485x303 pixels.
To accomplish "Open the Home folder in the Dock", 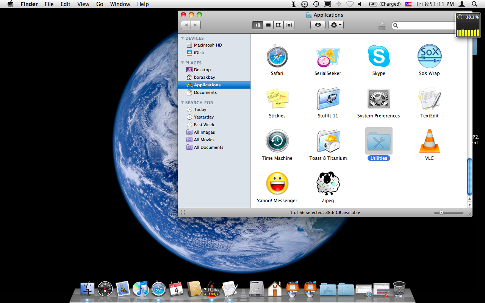I will pos(274,289).
